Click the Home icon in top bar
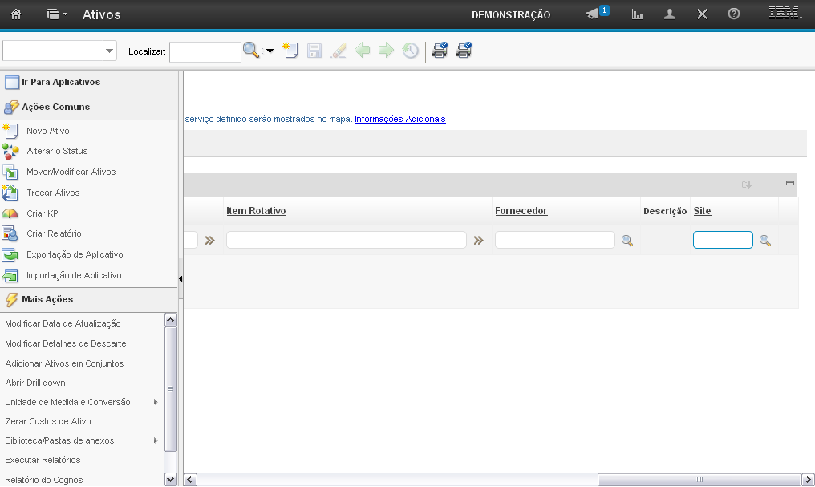The image size is (815, 487). point(16,14)
